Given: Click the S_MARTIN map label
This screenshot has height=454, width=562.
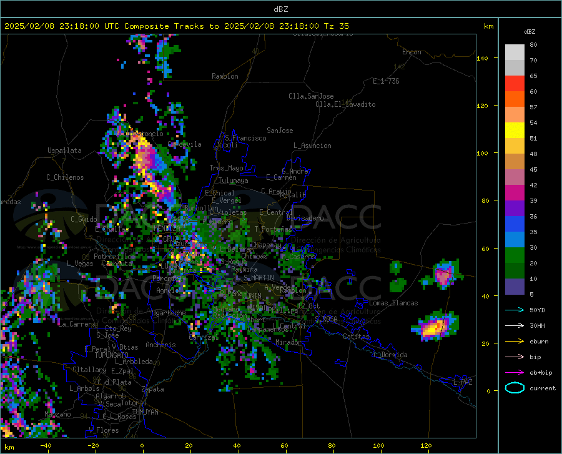Looking at the screenshot, I should pyautogui.click(x=259, y=278).
